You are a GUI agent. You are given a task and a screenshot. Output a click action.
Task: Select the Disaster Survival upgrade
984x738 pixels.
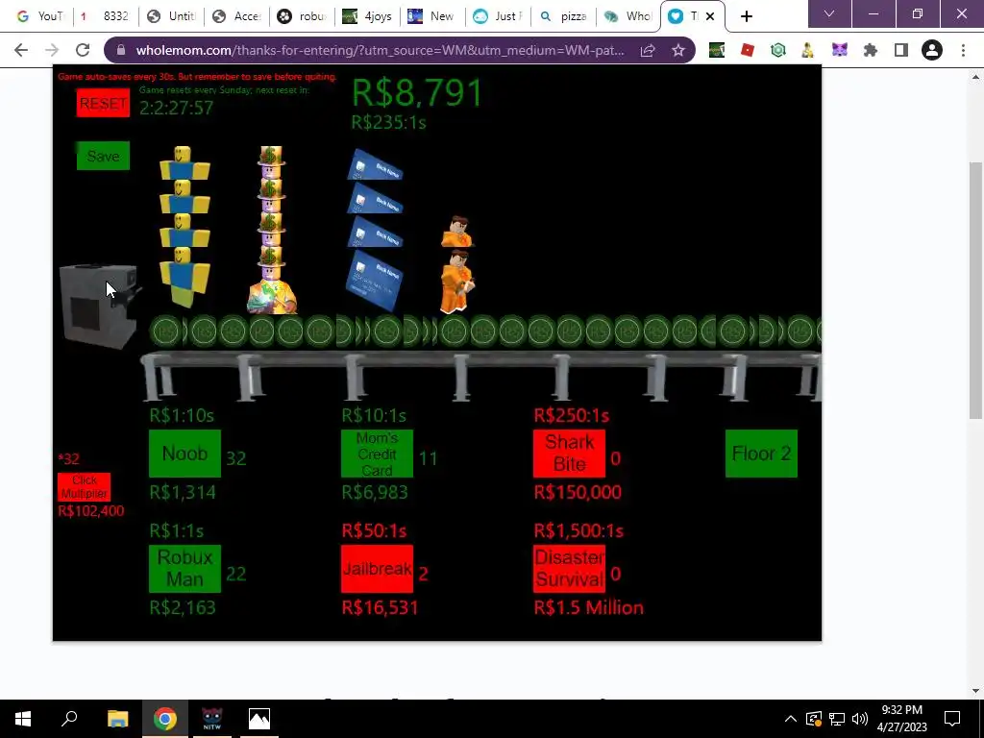[569, 569]
